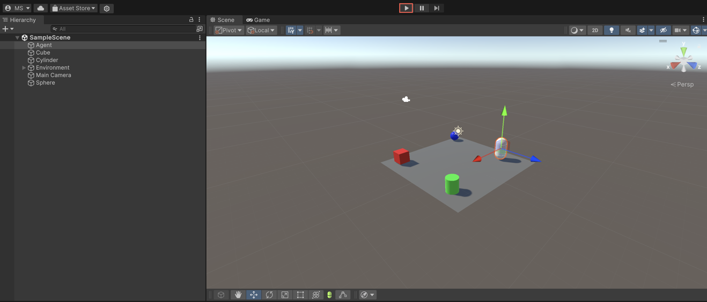Open the Pivot handle position dropdown
This screenshot has width=707, height=302.
(x=229, y=31)
